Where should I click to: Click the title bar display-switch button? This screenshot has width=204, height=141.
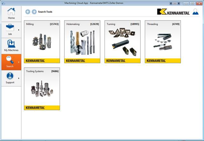point(175,3)
